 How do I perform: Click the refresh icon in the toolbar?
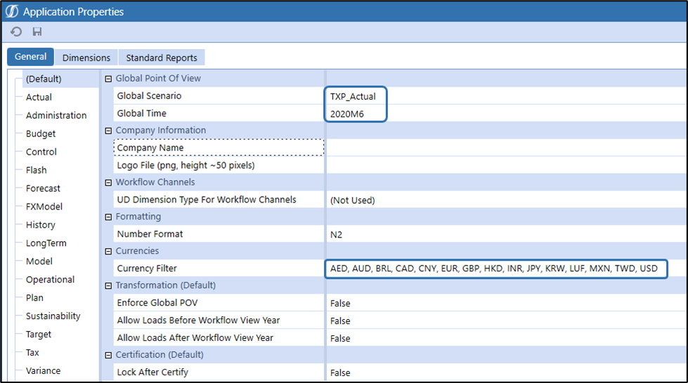coord(16,32)
